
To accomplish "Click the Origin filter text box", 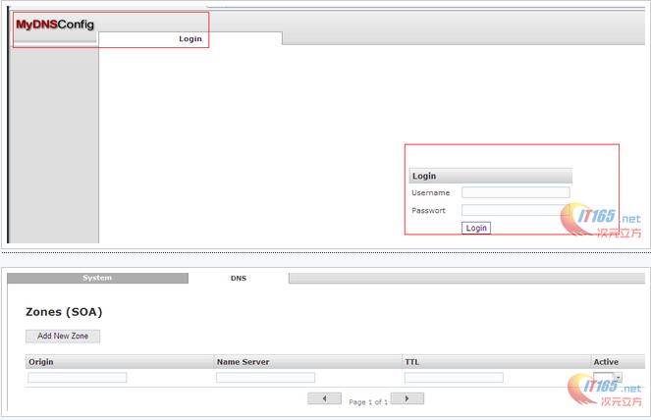I will 77,378.
